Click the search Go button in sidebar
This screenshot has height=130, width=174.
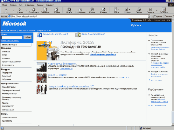tap(28, 37)
